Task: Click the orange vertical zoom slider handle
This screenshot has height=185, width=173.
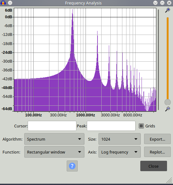Action: point(168,102)
